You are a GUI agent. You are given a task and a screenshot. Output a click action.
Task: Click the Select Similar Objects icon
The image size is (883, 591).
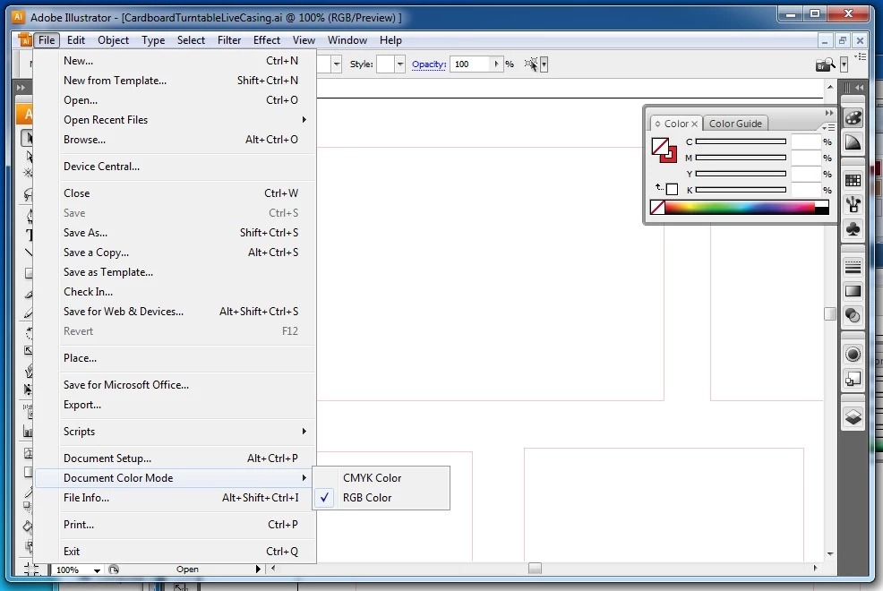point(530,64)
